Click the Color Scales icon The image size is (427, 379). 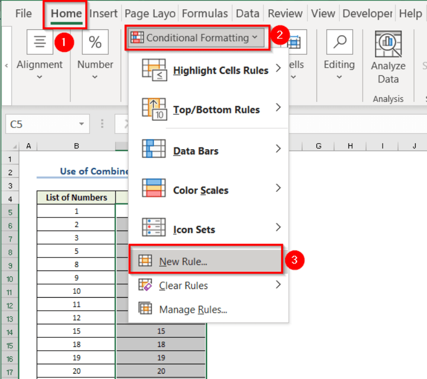pyautogui.click(x=154, y=188)
